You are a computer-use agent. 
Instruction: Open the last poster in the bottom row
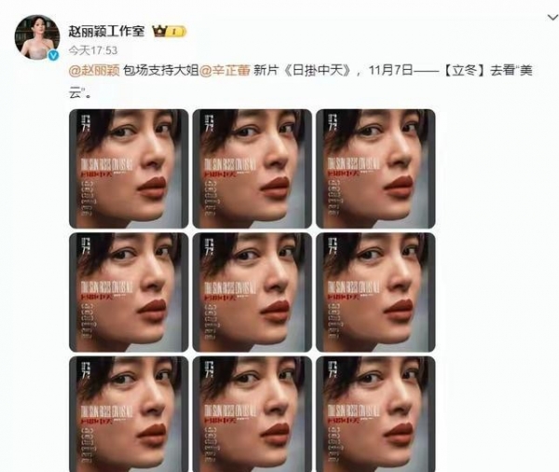[x=375, y=414]
